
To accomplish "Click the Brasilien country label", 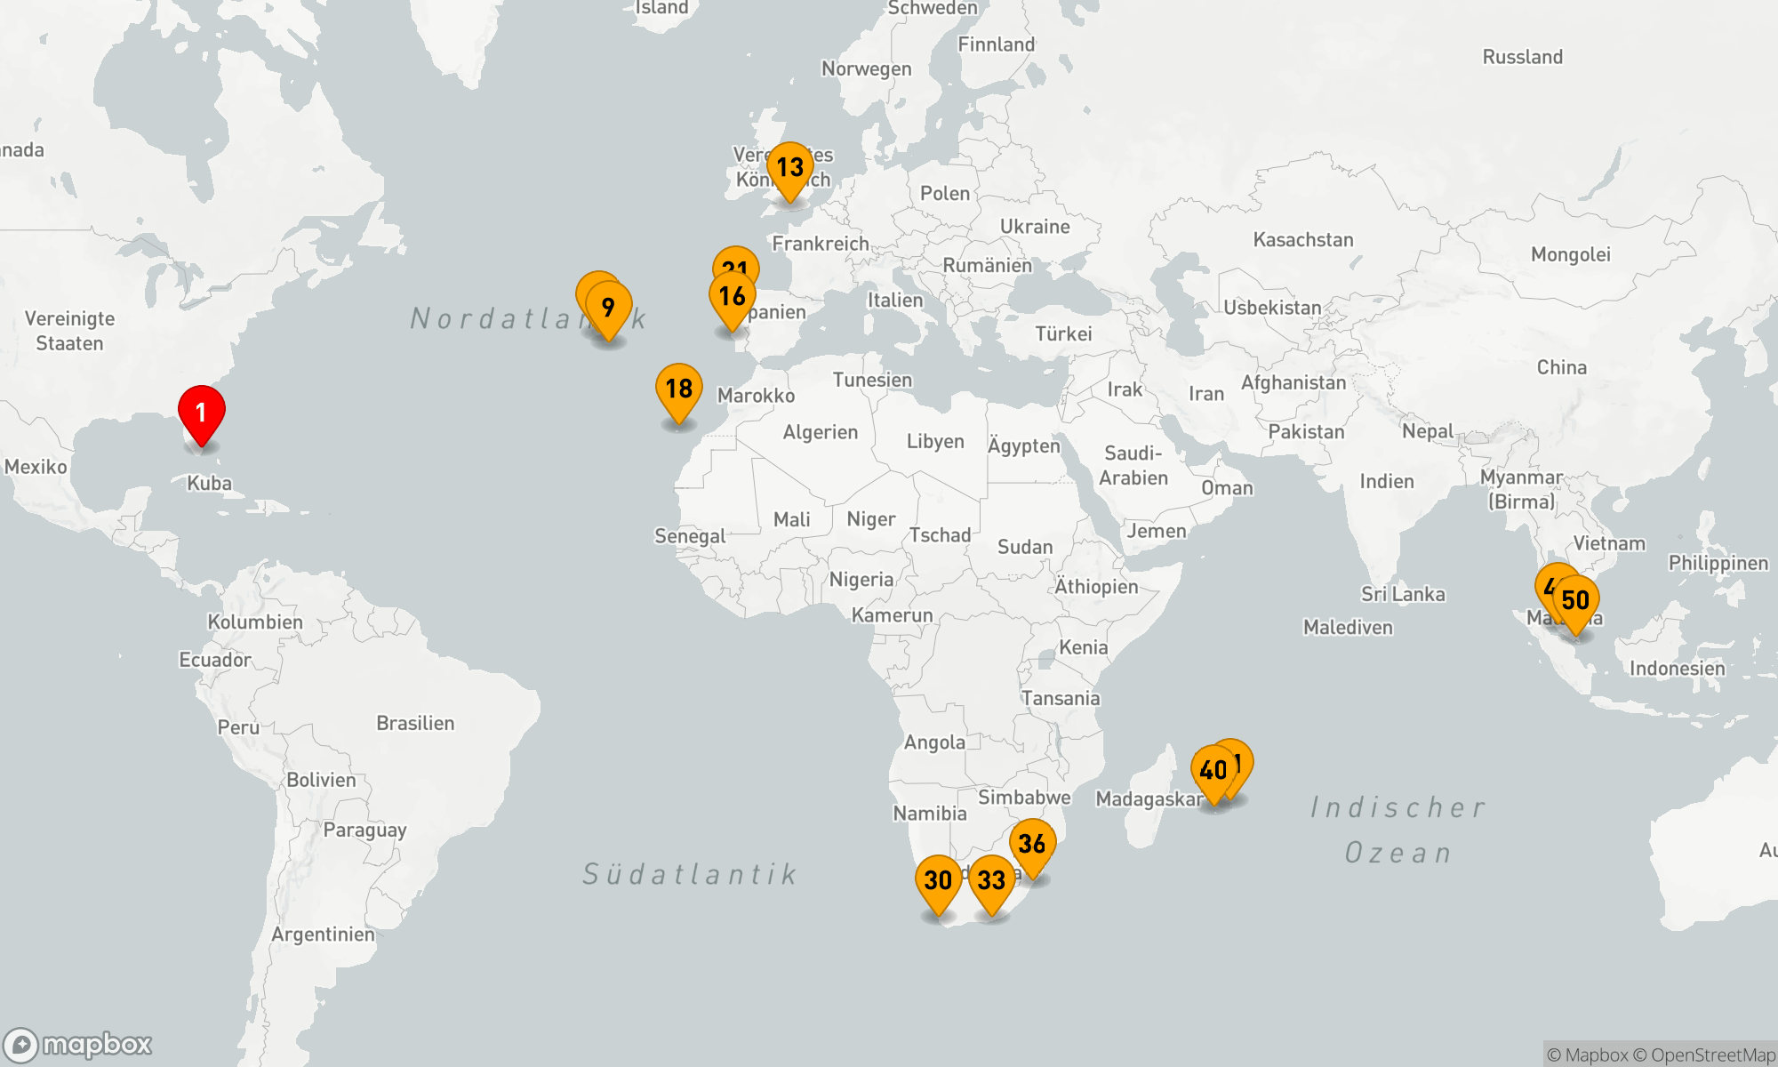I will pos(415,723).
